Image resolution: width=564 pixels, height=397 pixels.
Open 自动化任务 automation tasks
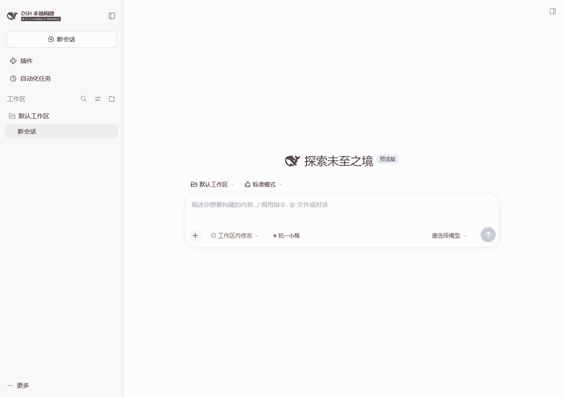tap(62, 79)
